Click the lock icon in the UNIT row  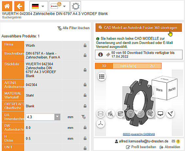click(x=85, y=148)
